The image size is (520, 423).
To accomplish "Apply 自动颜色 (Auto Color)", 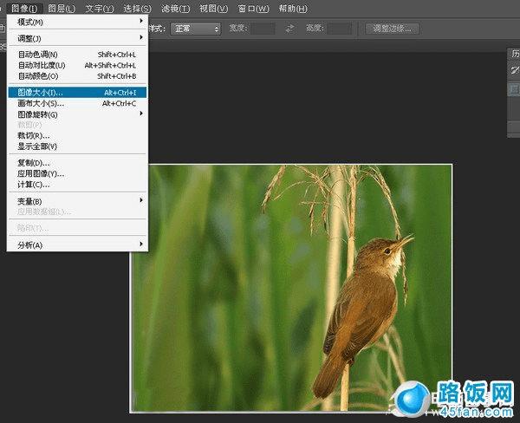I will pyautogui.click(x=39, y=76).
